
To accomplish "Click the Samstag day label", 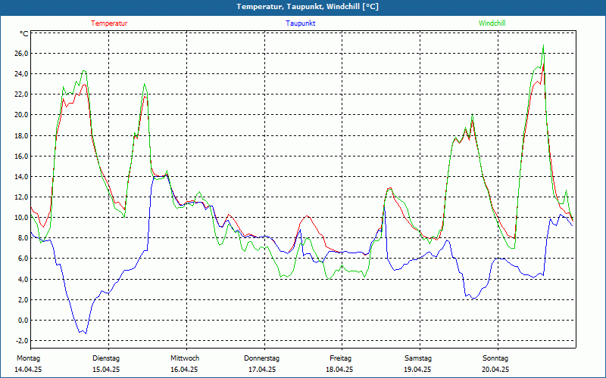I will point(418,358).
